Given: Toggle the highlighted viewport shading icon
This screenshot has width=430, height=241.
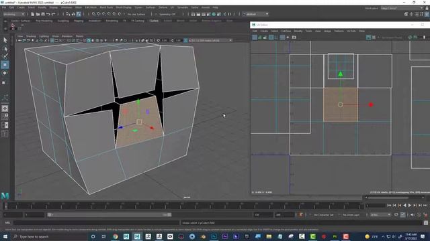Looking at the screenshot, I should coord(89,40).
